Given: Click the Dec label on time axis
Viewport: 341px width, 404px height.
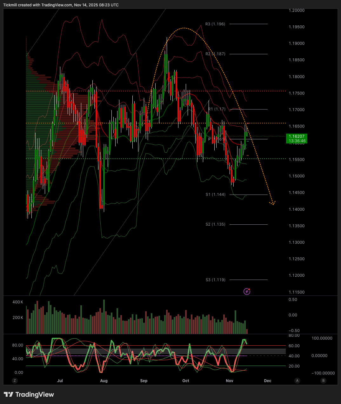Looking at the screenshot, I should tap(268, 381).
